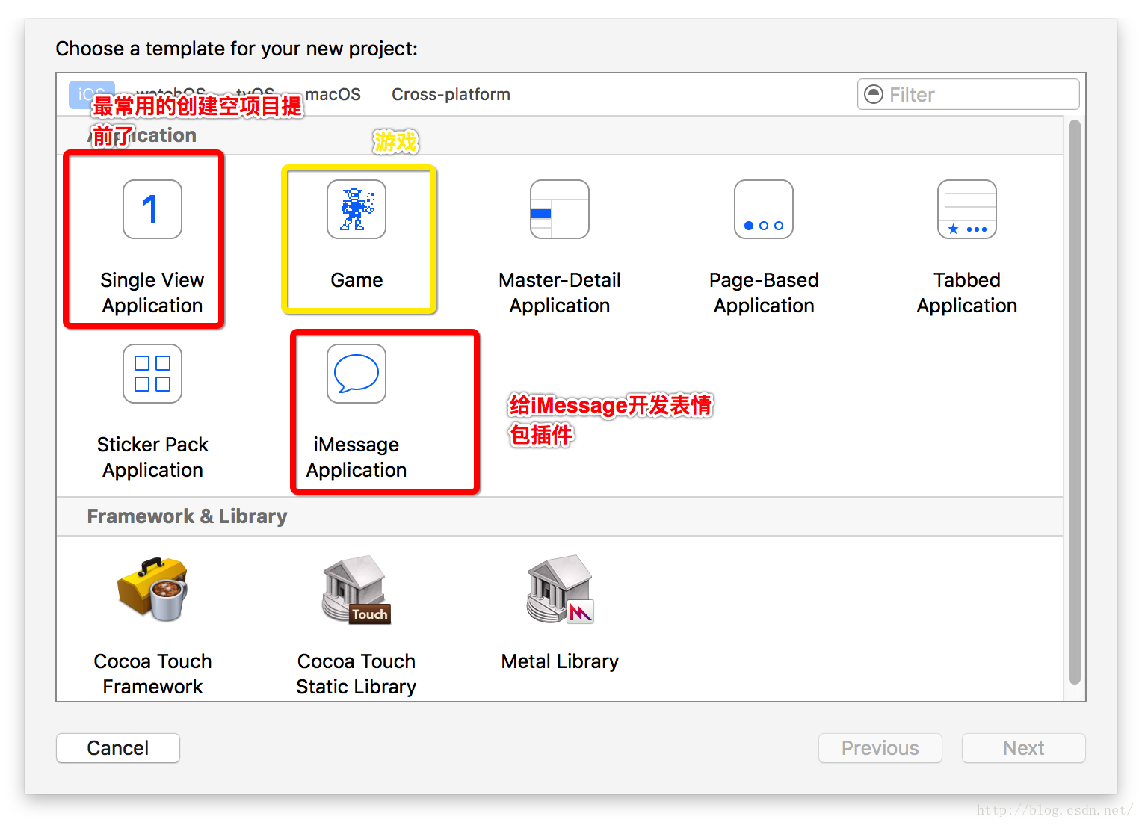Choose the Game template icon
This screenshot has height=825, width=1142.
click(x=357, y=209)
